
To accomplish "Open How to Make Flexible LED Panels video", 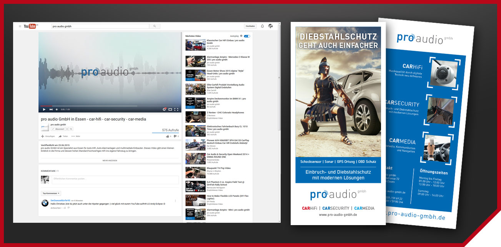I will pyautogui.click(x=217, y=200).
